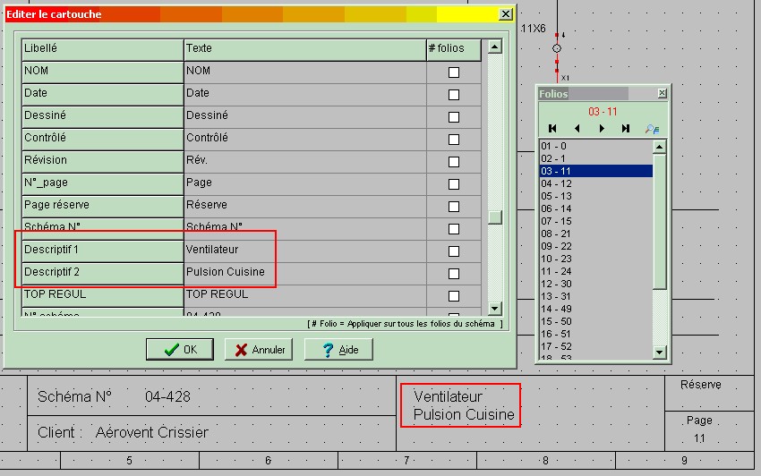761x476 pixels.
Task: Open help with the Aide button
Action: 338,350
